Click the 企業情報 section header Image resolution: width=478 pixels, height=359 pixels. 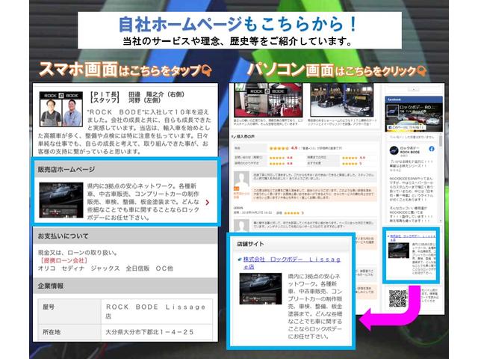click(125, 286)
